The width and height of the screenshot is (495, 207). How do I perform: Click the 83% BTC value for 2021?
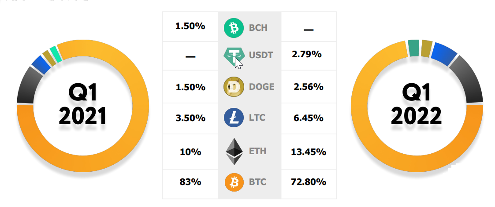coord(190,182)
